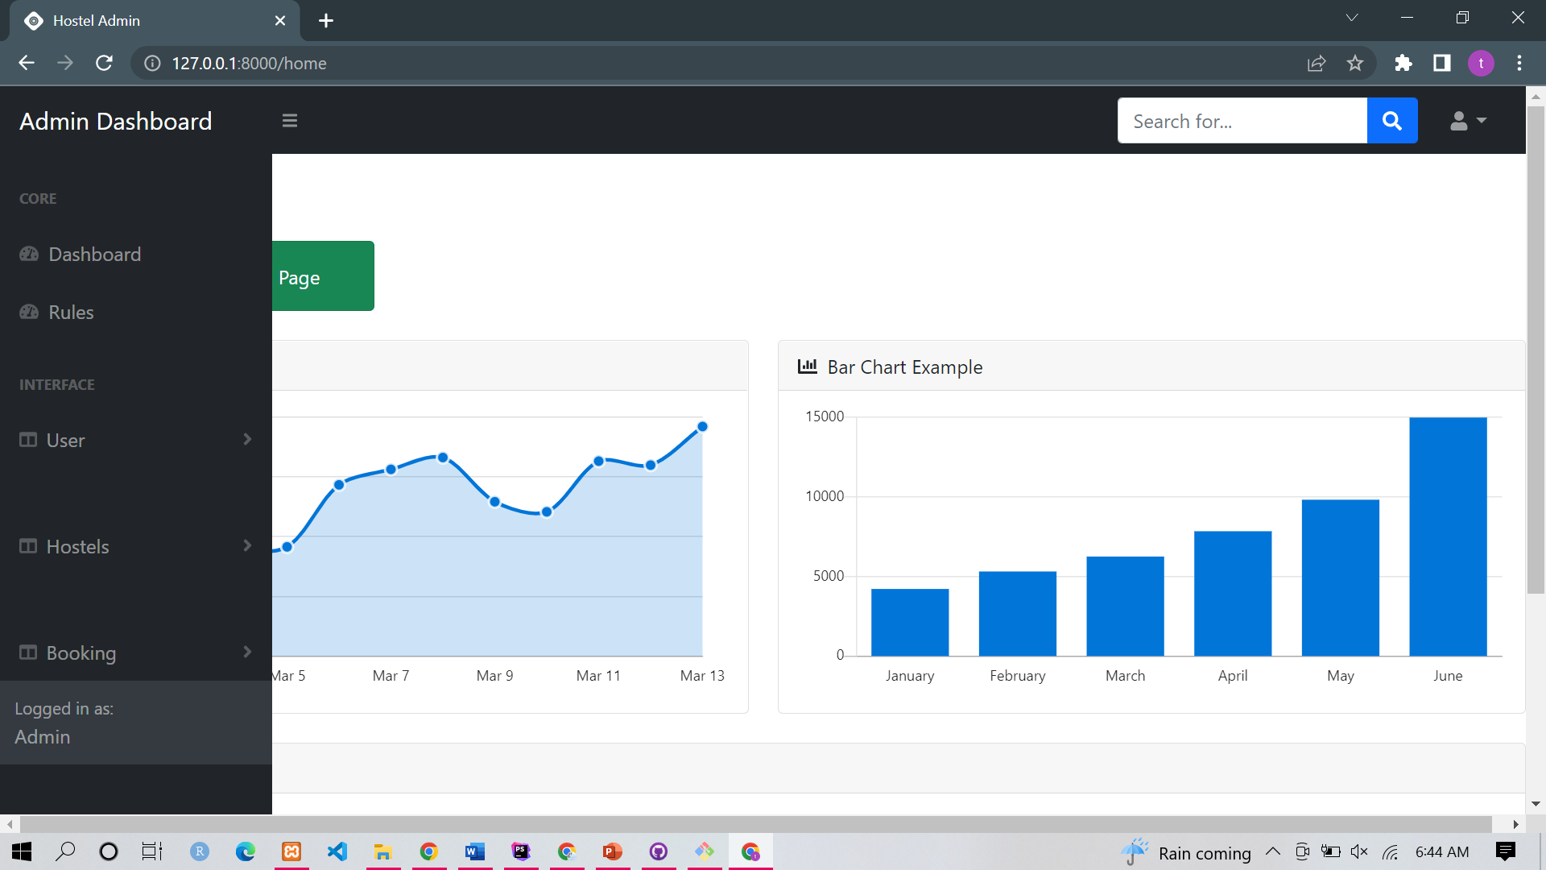This screenshot has width=1546, height=870.
Task: Click the share page icon in address bar
Action: (1316, 63)
